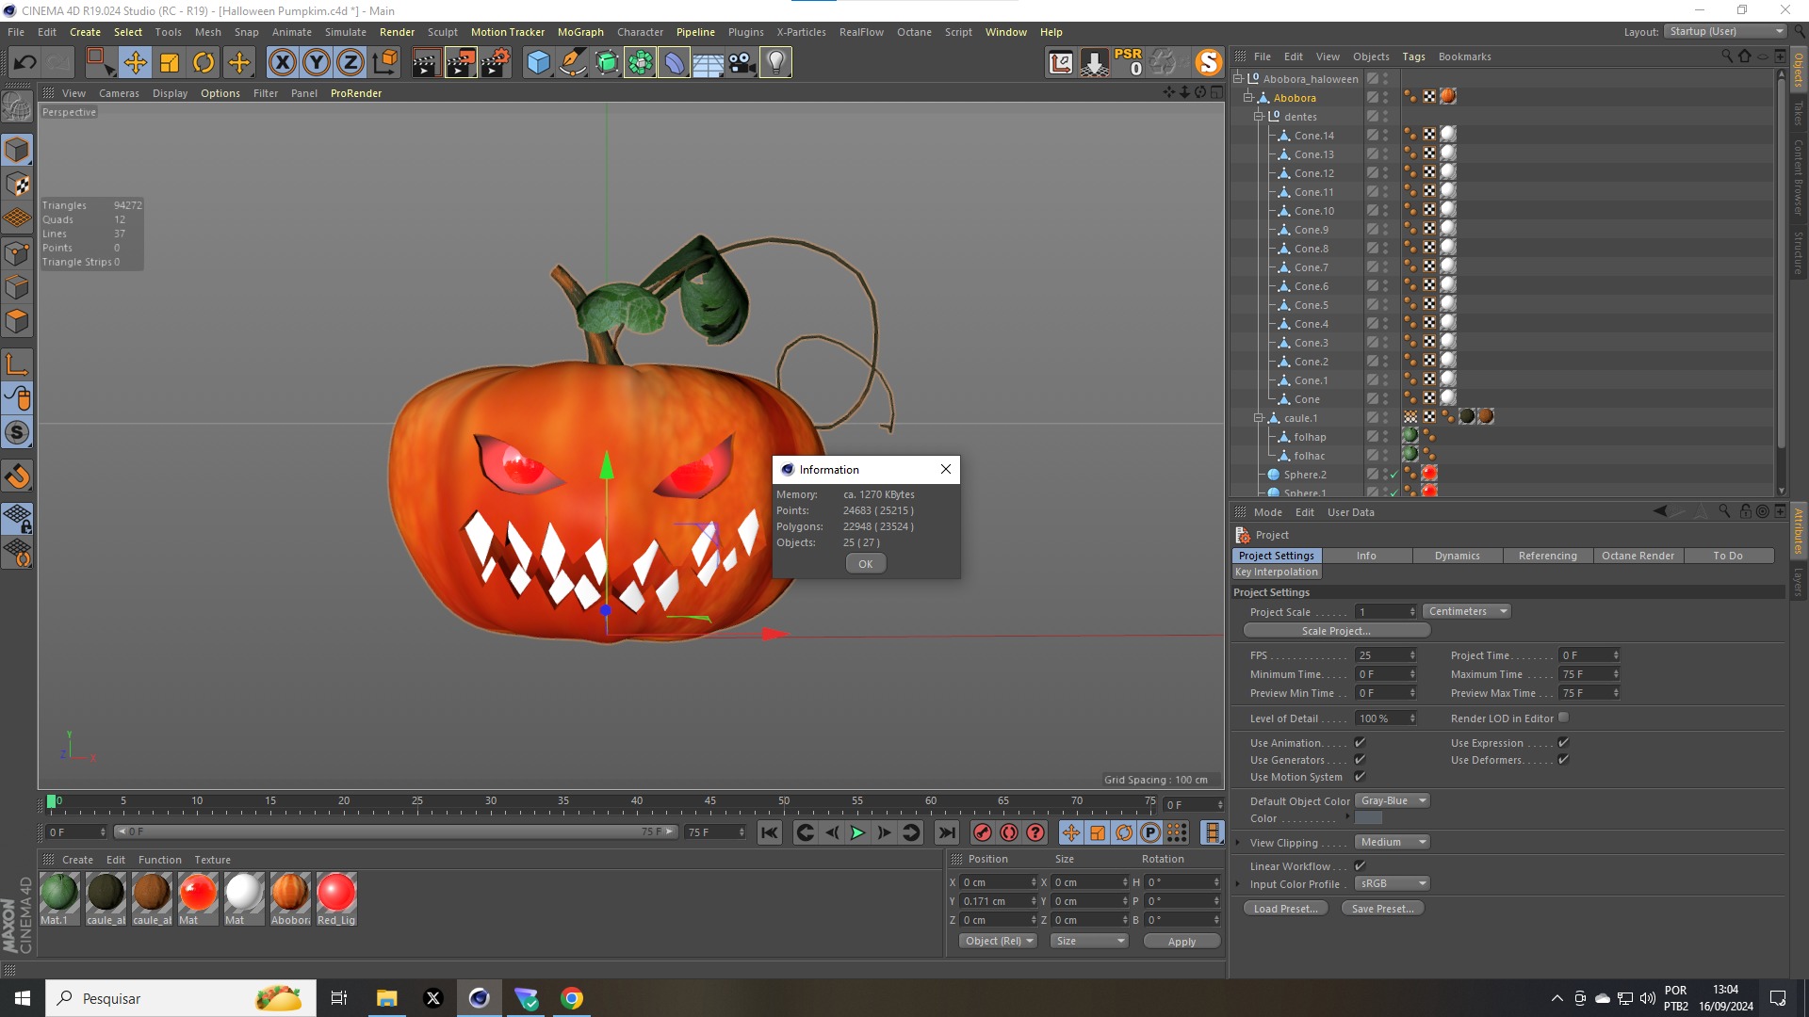Image resolution: width=1809 pixels, height=1017 pixels.
Task: Open the Centimeters unit dropdown
Action: coord(1467,612)
